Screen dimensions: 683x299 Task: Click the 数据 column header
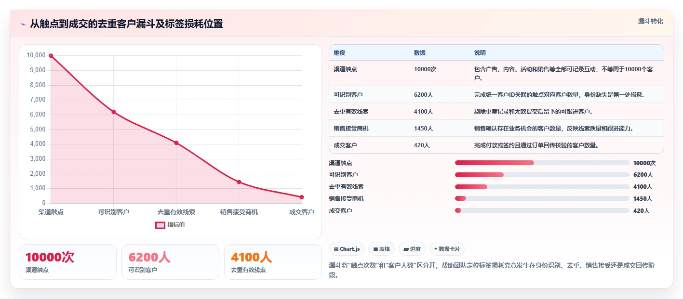(x=420, y=53)
